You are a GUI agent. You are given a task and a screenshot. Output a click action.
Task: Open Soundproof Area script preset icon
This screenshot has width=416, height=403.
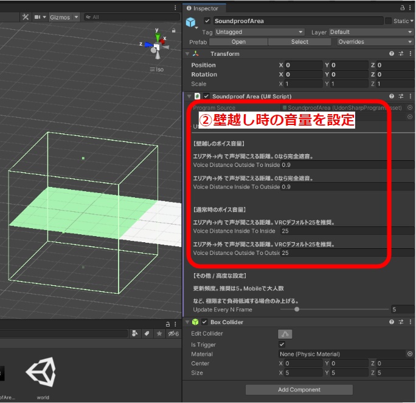tap(401, 96)
